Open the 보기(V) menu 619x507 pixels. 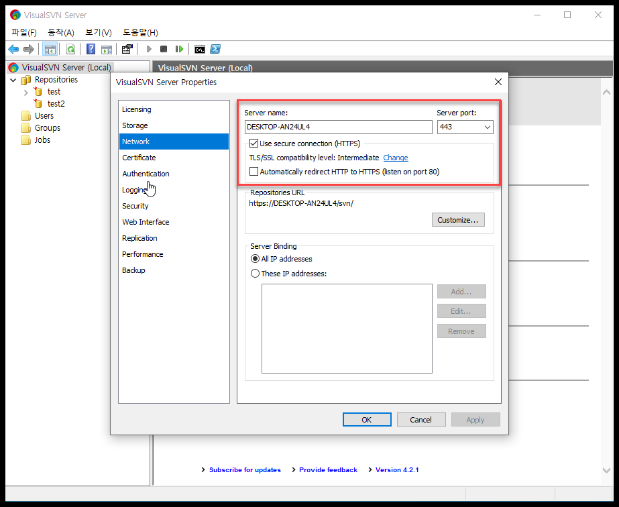point(99,32)
